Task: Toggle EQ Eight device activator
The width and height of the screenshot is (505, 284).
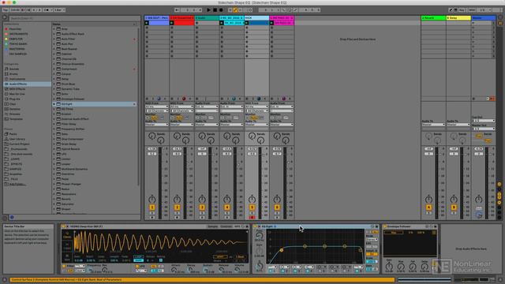Action: pos(256,226)
